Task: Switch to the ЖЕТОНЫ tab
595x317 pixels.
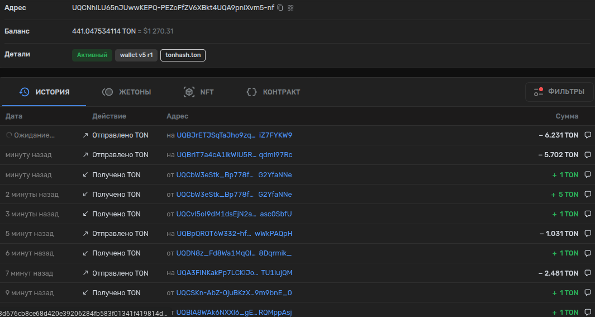Action: point(127,92)
